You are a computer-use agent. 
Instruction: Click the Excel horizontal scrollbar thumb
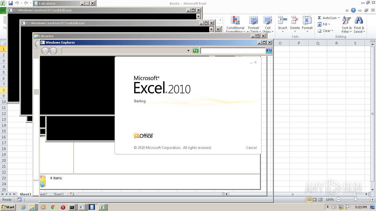point(293,194)
